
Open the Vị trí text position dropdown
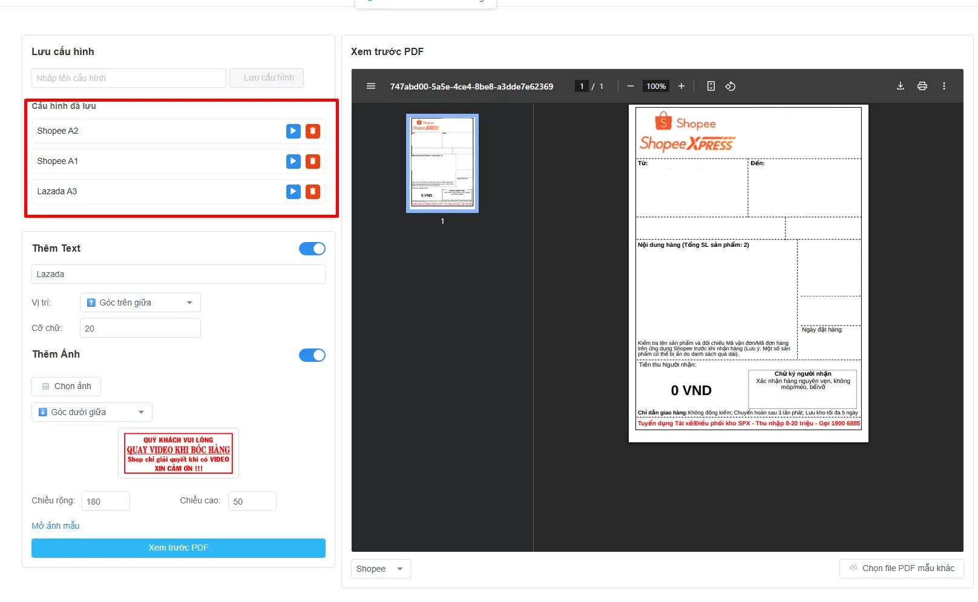[140, 303]
